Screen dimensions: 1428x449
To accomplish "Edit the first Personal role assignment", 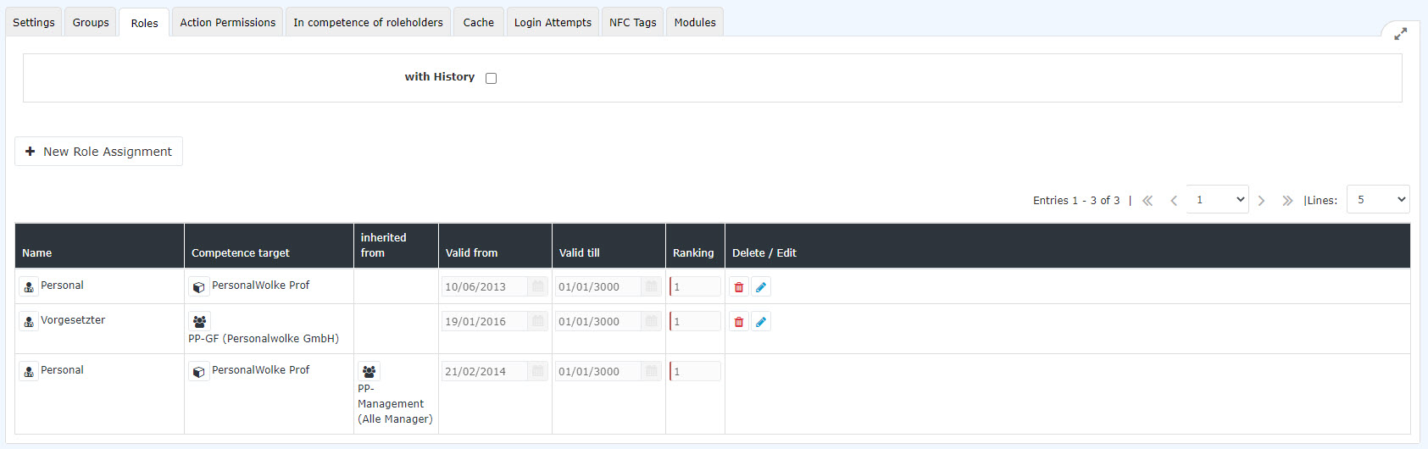I will click(x=761, y=287).
